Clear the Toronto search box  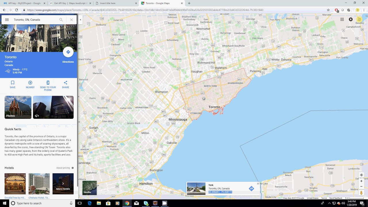(71, 20)
